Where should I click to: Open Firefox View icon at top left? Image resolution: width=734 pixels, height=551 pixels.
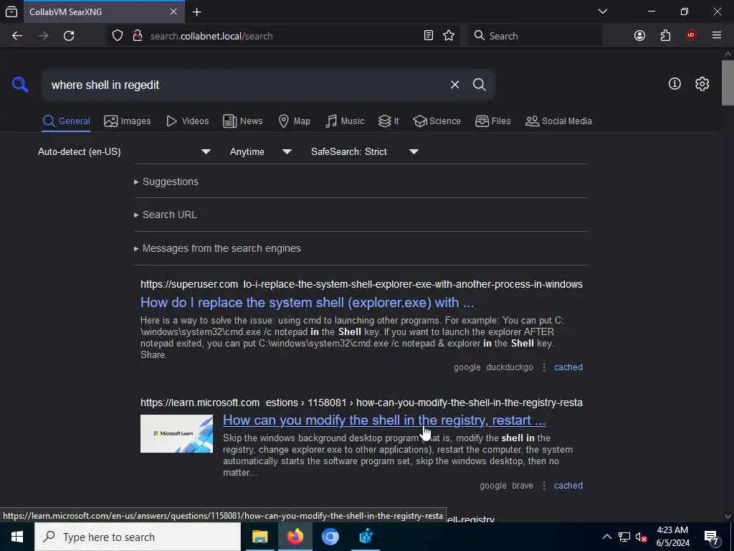click(x=11, y=11)
